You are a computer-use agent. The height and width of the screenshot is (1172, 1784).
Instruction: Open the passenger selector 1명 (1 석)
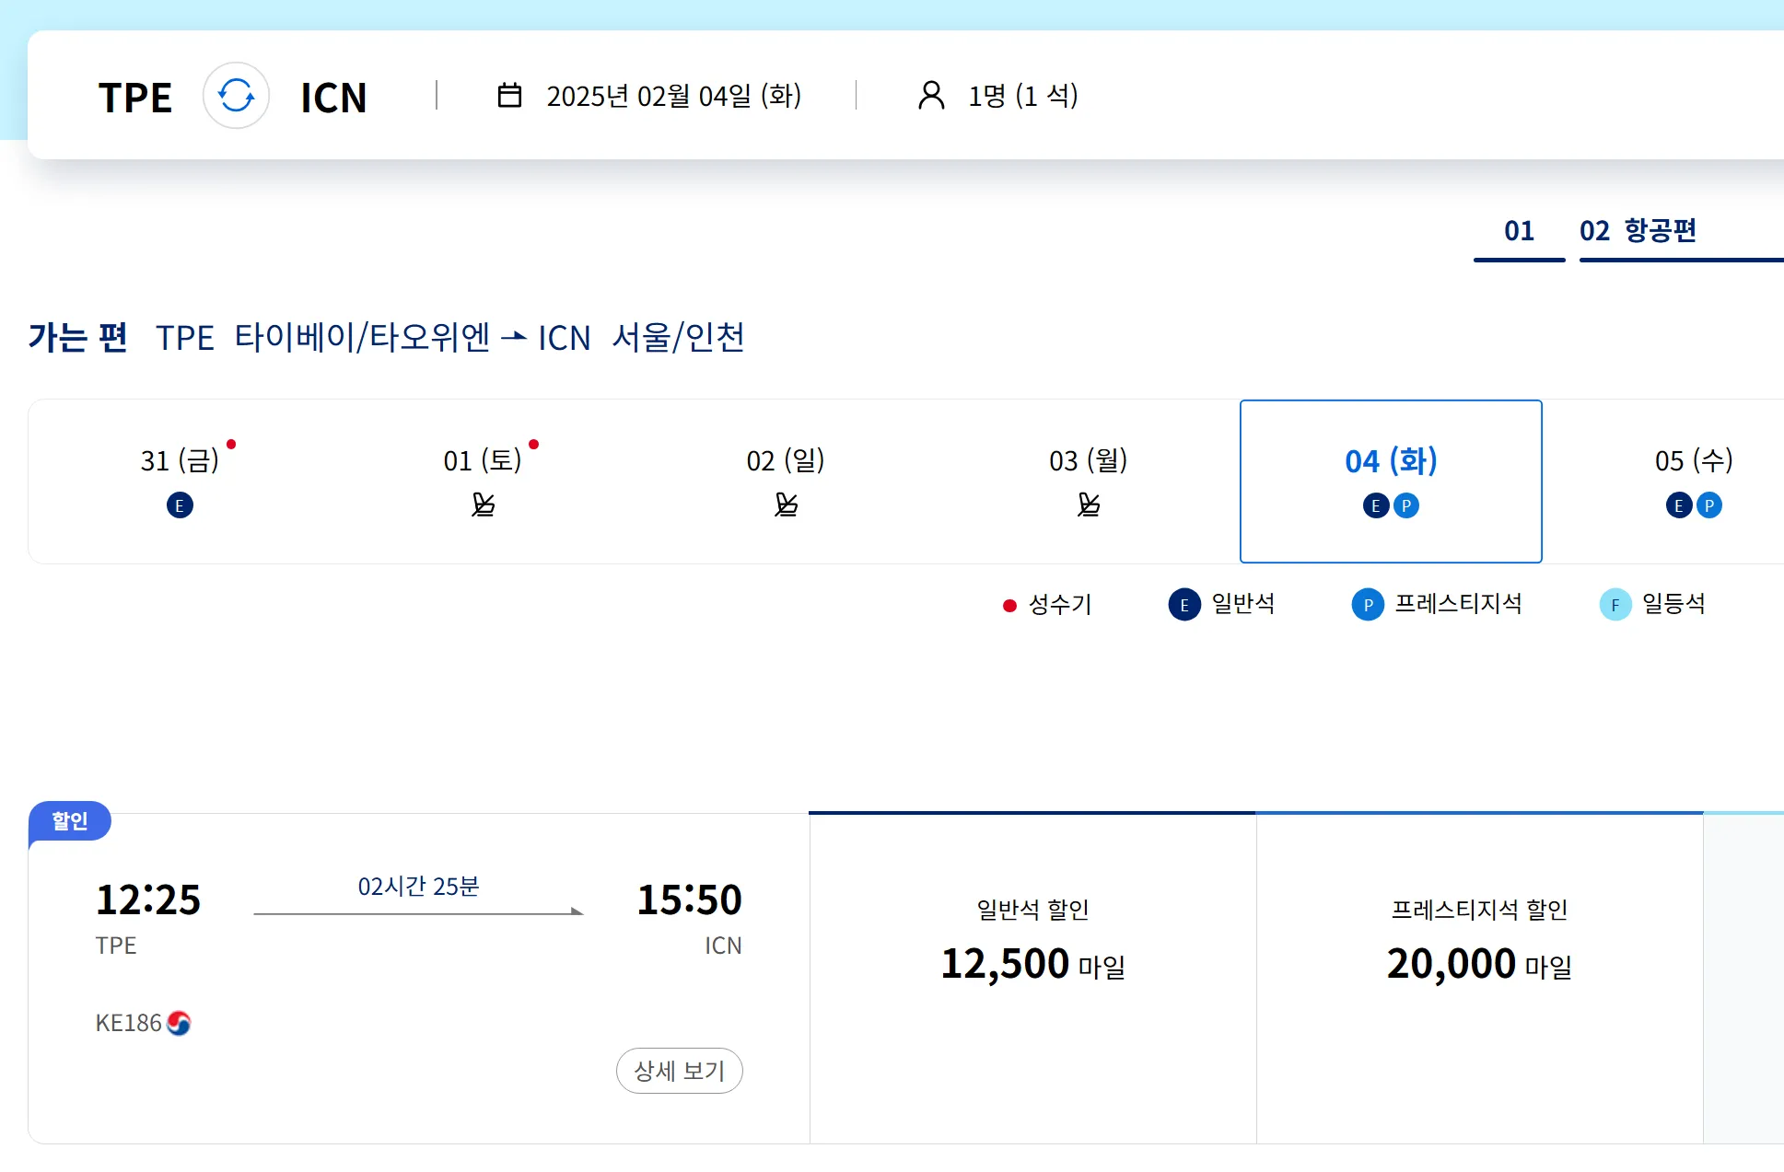[1022, 96]
